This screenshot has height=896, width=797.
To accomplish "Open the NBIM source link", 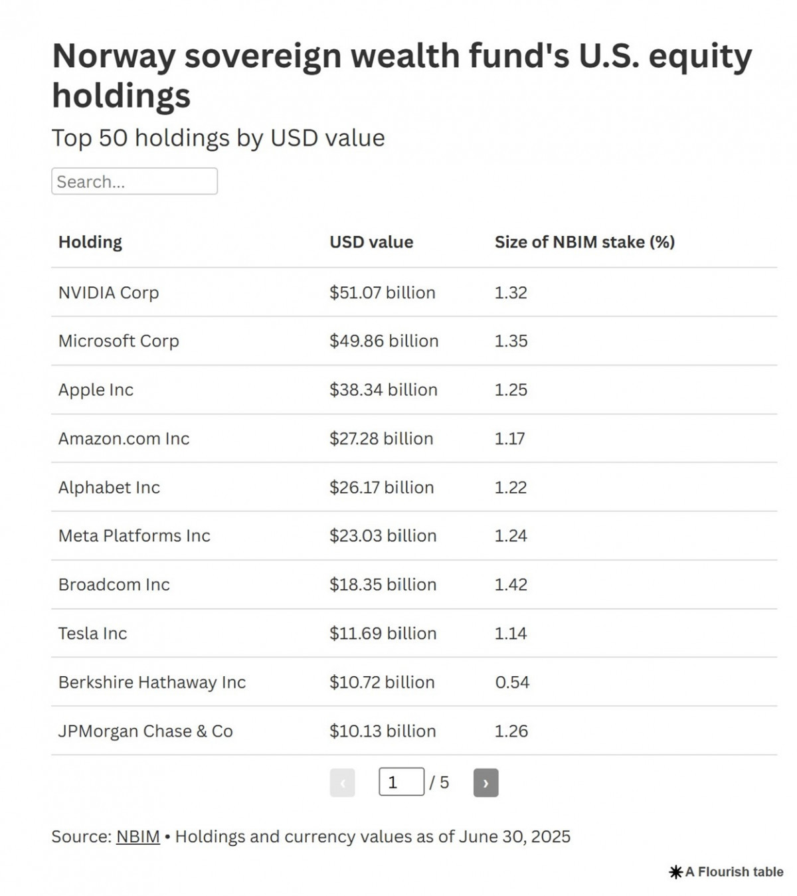I will point(138,836).
